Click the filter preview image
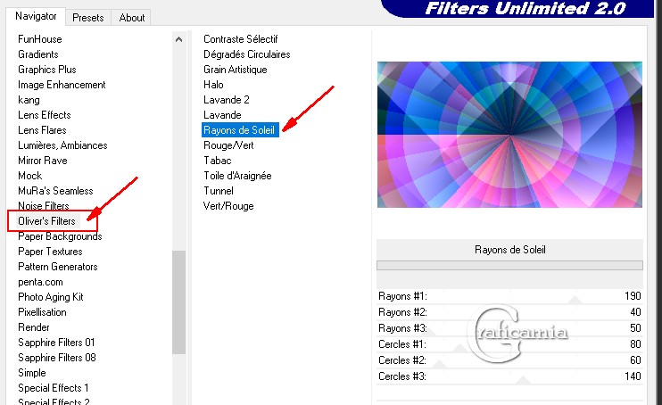Image resolution: width=662 pixels, height=405 pixels. tap(509, 135)
